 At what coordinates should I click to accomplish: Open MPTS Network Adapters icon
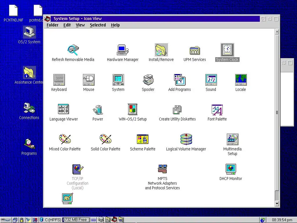162,169
